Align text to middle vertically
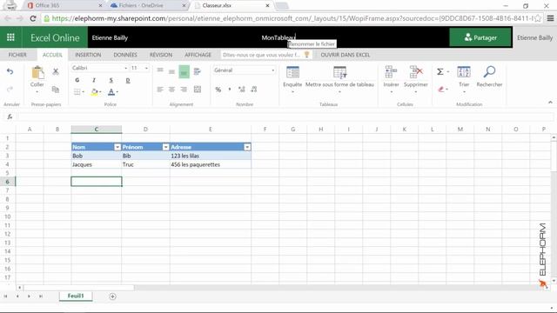 click(x=171, y=71)
